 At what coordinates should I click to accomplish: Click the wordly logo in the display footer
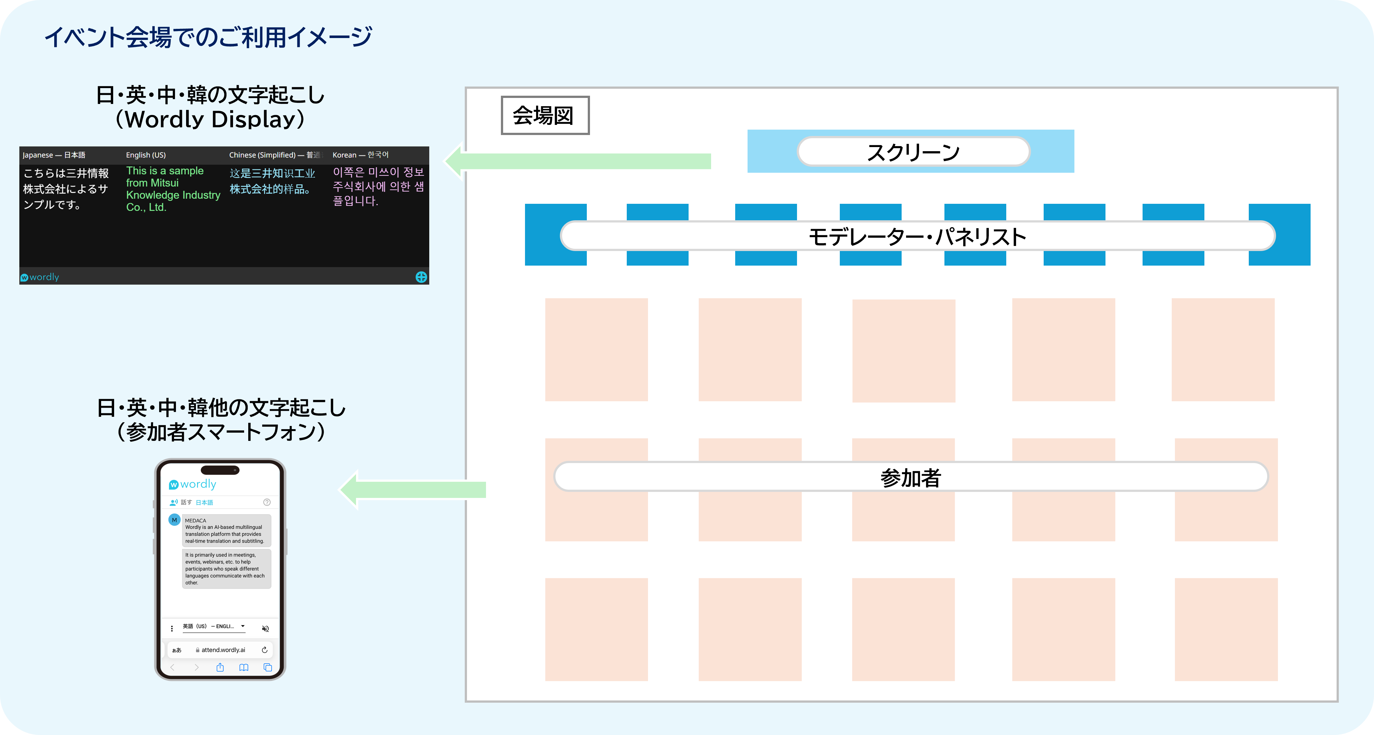point(40,277)
